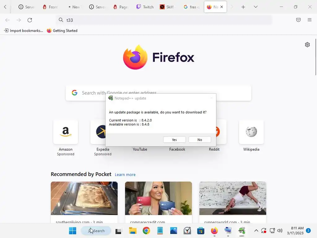The height and width of the screenshot is (238, 317).
Task: Go forward one page
Action: click(19, 20)
